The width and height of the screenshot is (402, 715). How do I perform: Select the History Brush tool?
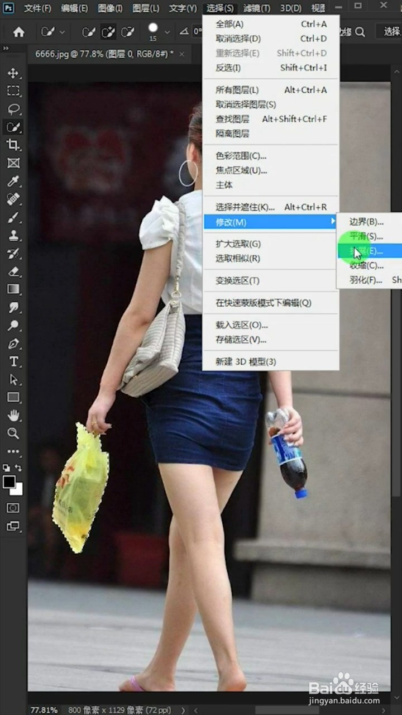(x=13, y=253)
